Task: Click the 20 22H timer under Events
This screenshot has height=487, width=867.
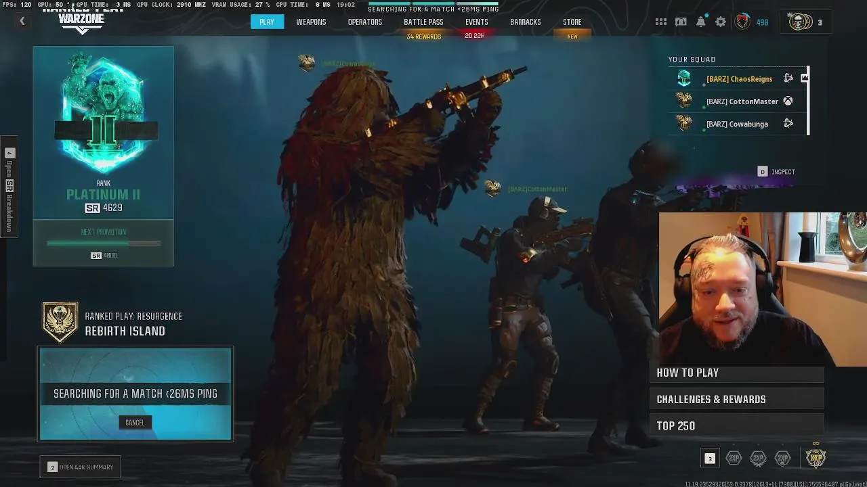Action: coord(475,36)
